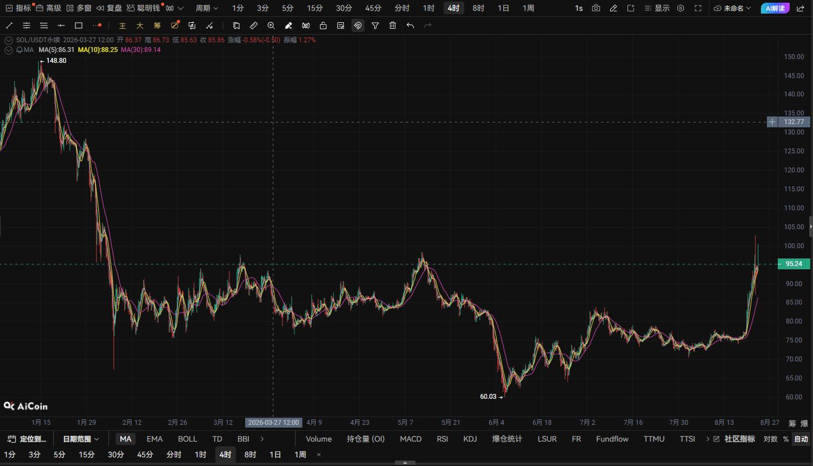The image size is (813, 466).
Task: Toggle the BOLL main indicator
Action: pyautogui.click(x=188, y=439)
